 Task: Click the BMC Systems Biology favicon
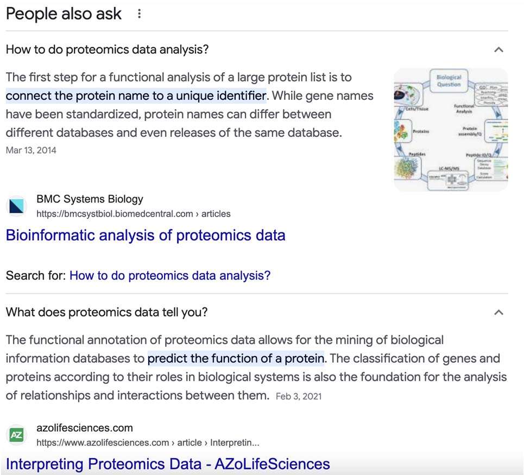[16, 206]
